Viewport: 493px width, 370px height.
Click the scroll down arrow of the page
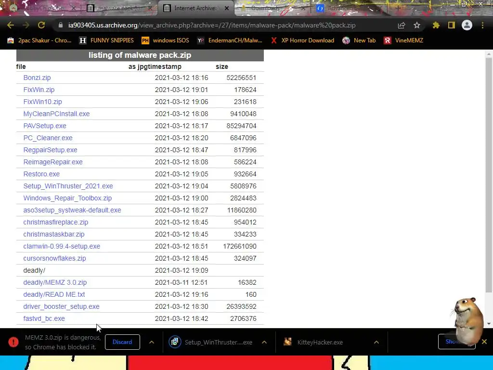[x=489, y=323]
